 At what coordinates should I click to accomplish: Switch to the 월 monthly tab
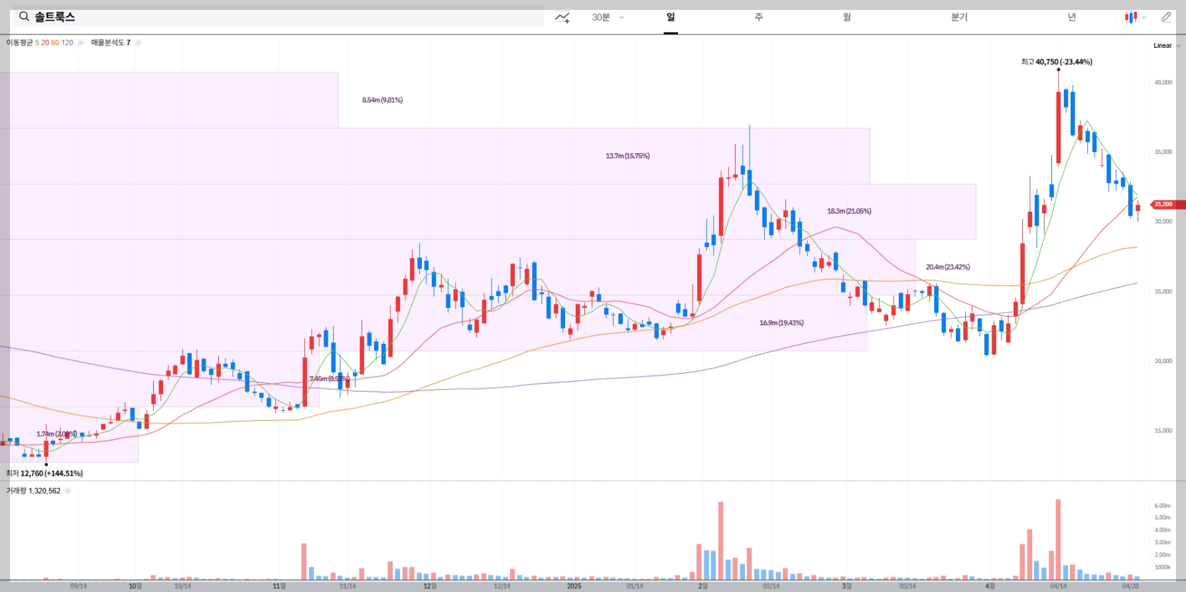tap(847, 17)
